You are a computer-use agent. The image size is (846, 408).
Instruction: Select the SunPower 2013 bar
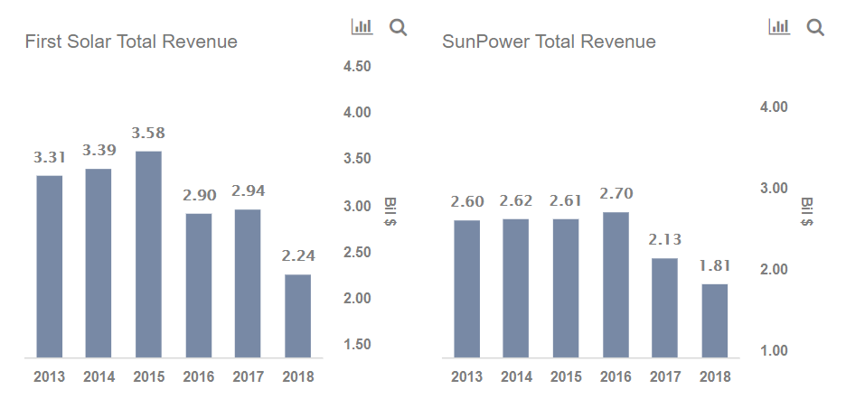(x=466, y=289)
